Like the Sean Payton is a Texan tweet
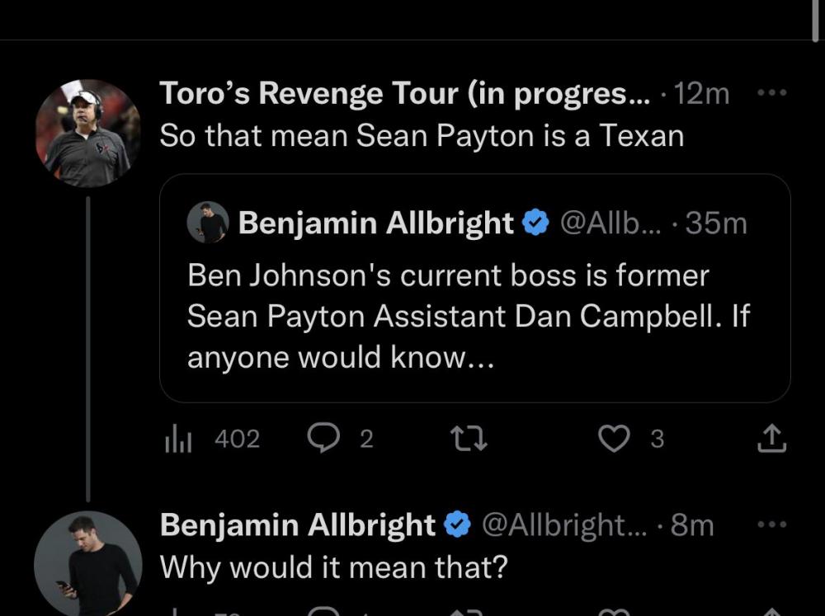 tap(613, 439)
